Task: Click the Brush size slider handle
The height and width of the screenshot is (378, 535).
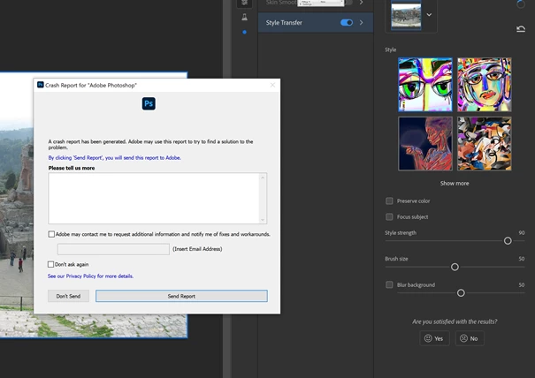Action: 455,267
